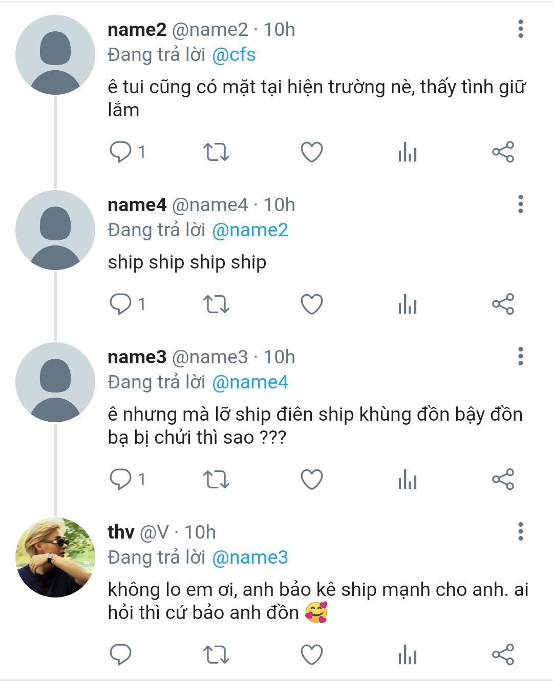This screenshot has width=553, height=681.
Task: Like name4's 'ship ship ship ship' tweet
Action: pos(311,304)
